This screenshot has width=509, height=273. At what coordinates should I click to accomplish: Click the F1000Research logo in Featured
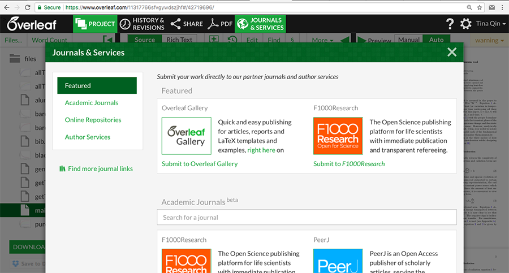pos(338,136)
